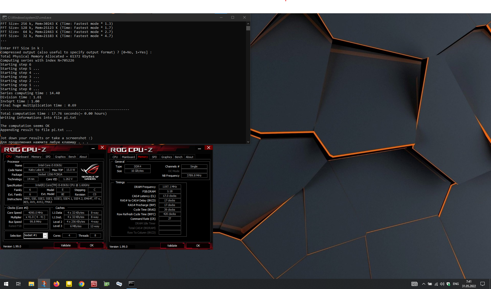The image size is (491, 289).
Task: Launch Firefox from the taskbar
Action: tap(57, 284)
